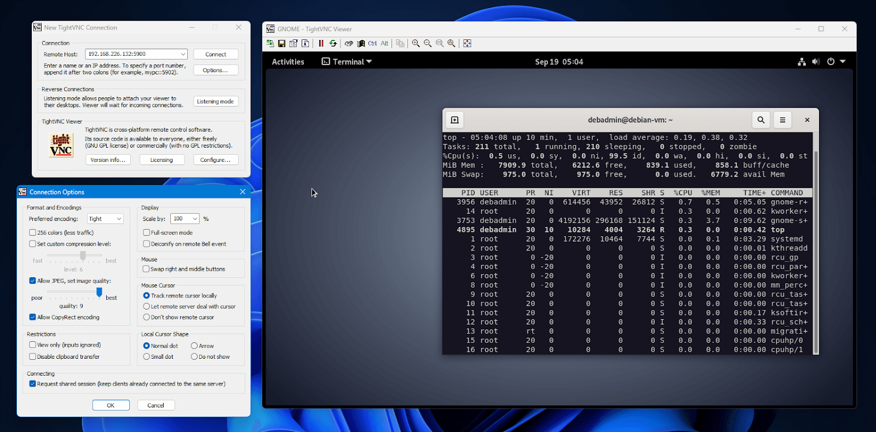Screen dimensions: 876x432
Task: Click the new tab icon in terminal header
Action: coord(454,120)
